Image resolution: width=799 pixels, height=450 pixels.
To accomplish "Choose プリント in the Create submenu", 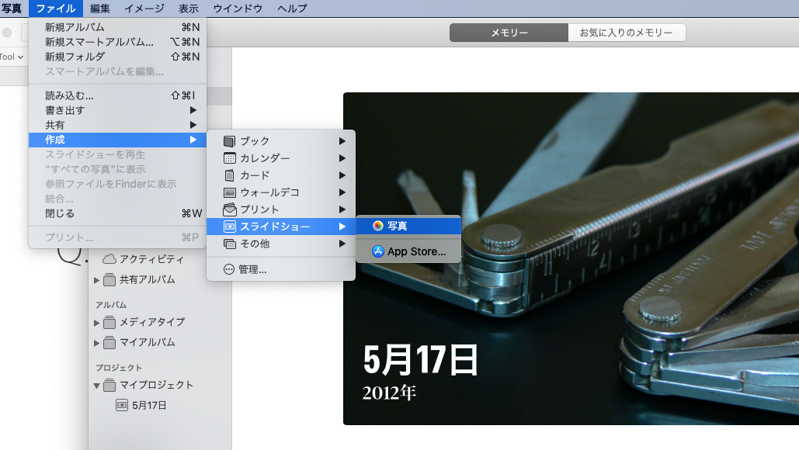I will click(x=281, y=209).
